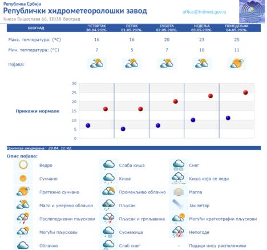Click max temperature value 25 for Monday

[237, 39]
